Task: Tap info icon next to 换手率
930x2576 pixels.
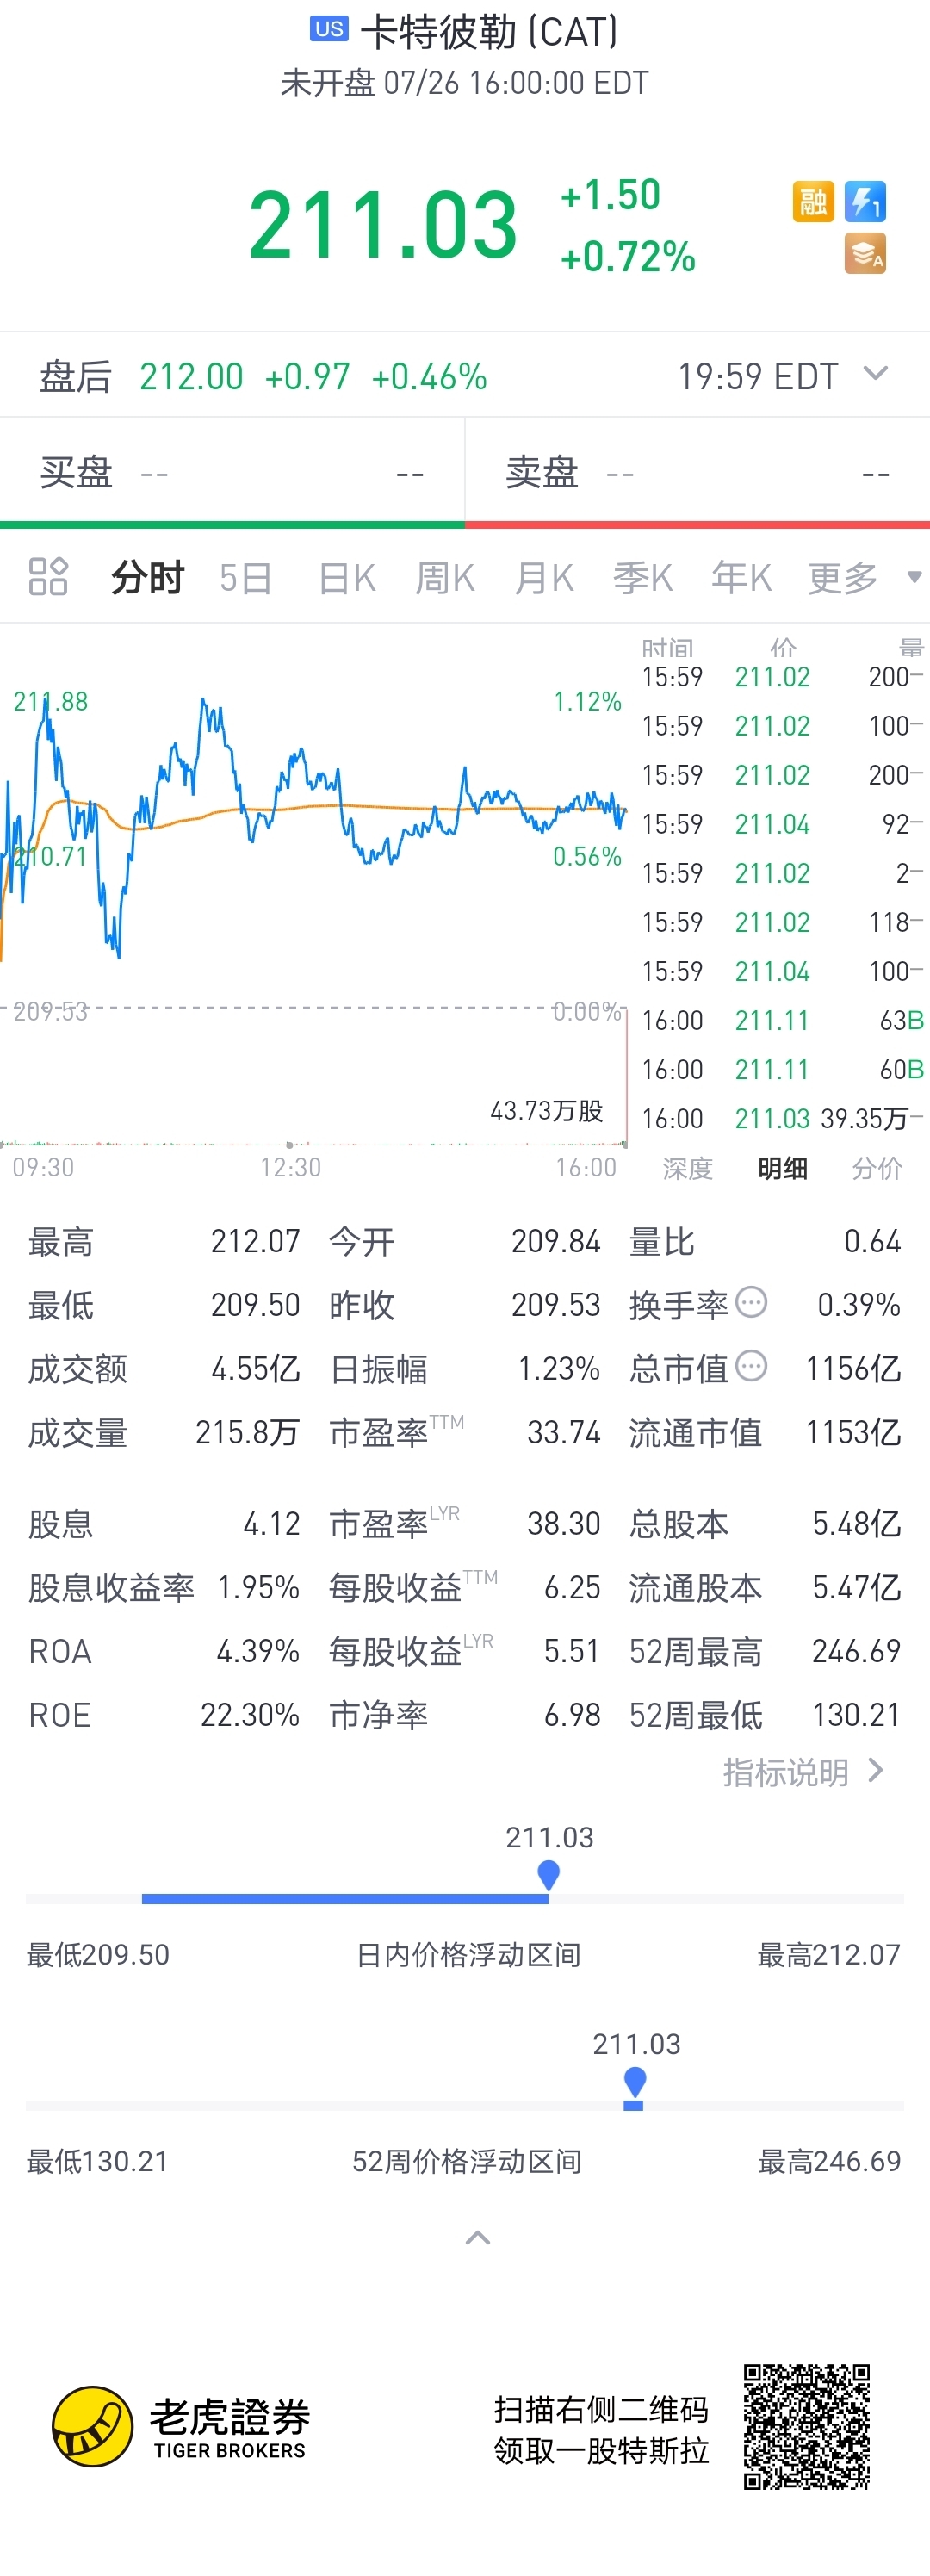Action: tap(751, 1302)
